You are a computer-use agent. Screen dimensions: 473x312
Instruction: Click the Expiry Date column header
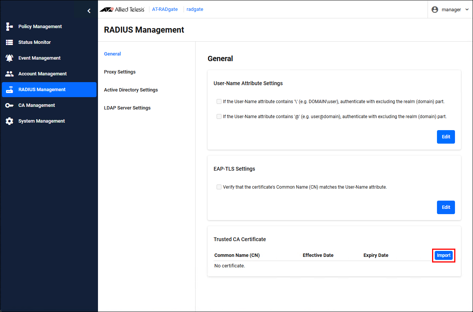pyautogui.click(x=376, y=255)
